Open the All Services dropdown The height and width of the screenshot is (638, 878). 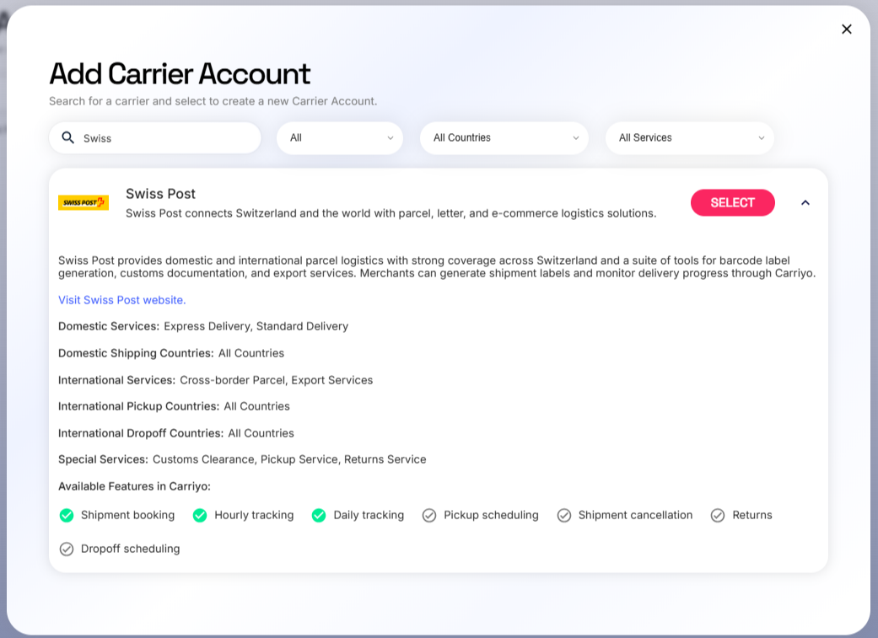click(689, 137)
